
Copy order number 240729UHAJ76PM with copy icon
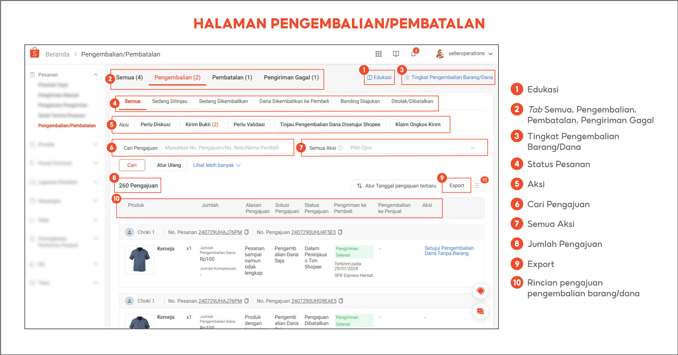tap(246, 232)
